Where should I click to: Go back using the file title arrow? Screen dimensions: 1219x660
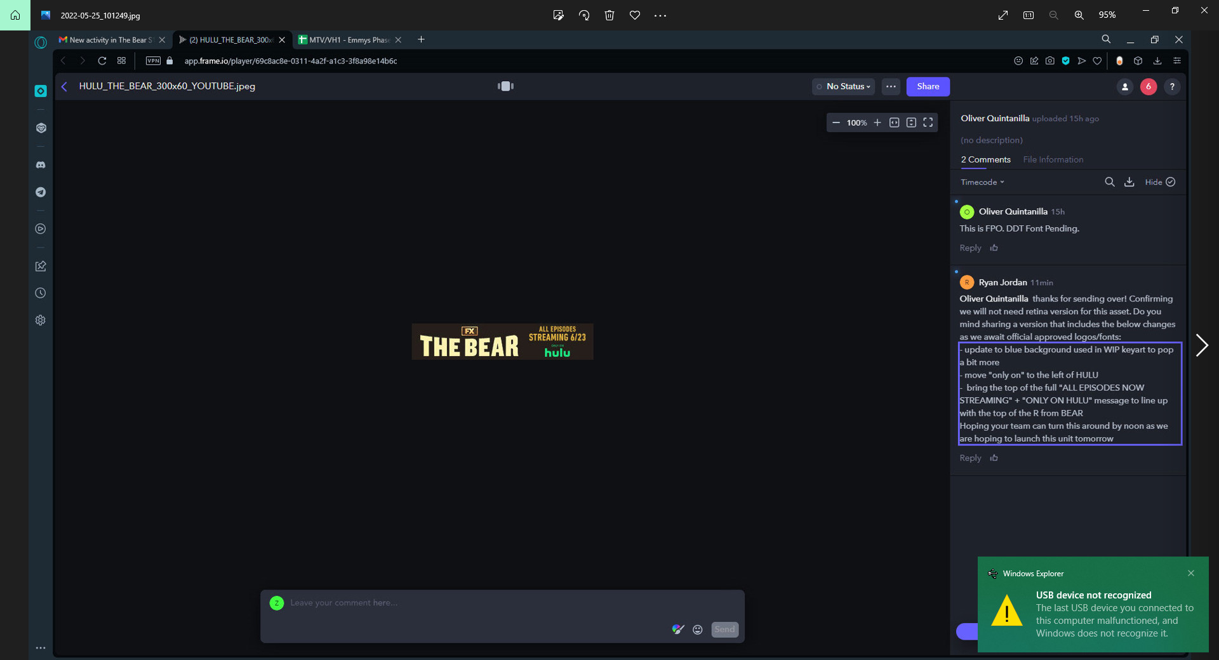tap(64, 86)
